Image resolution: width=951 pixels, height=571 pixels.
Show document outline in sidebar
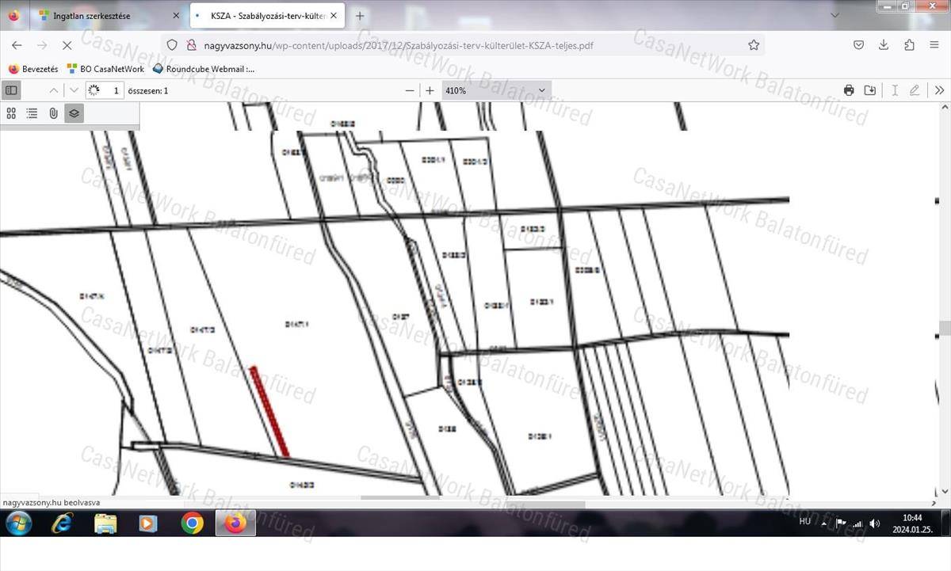[32, 113]
